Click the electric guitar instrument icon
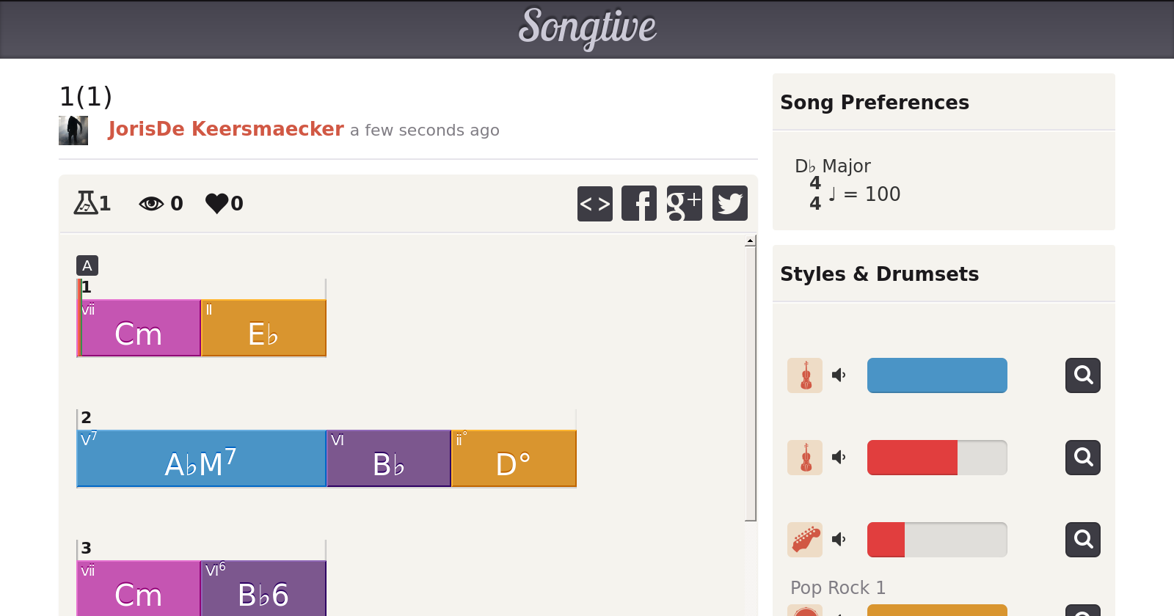1174x616 pixels. point(805,540)
